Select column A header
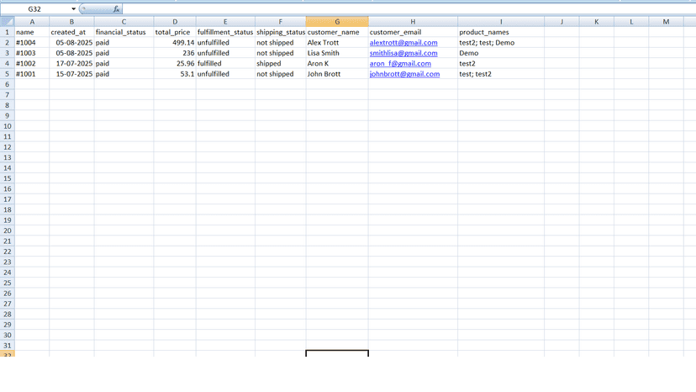This screenshot has height=392, width=696. point(32,21)
